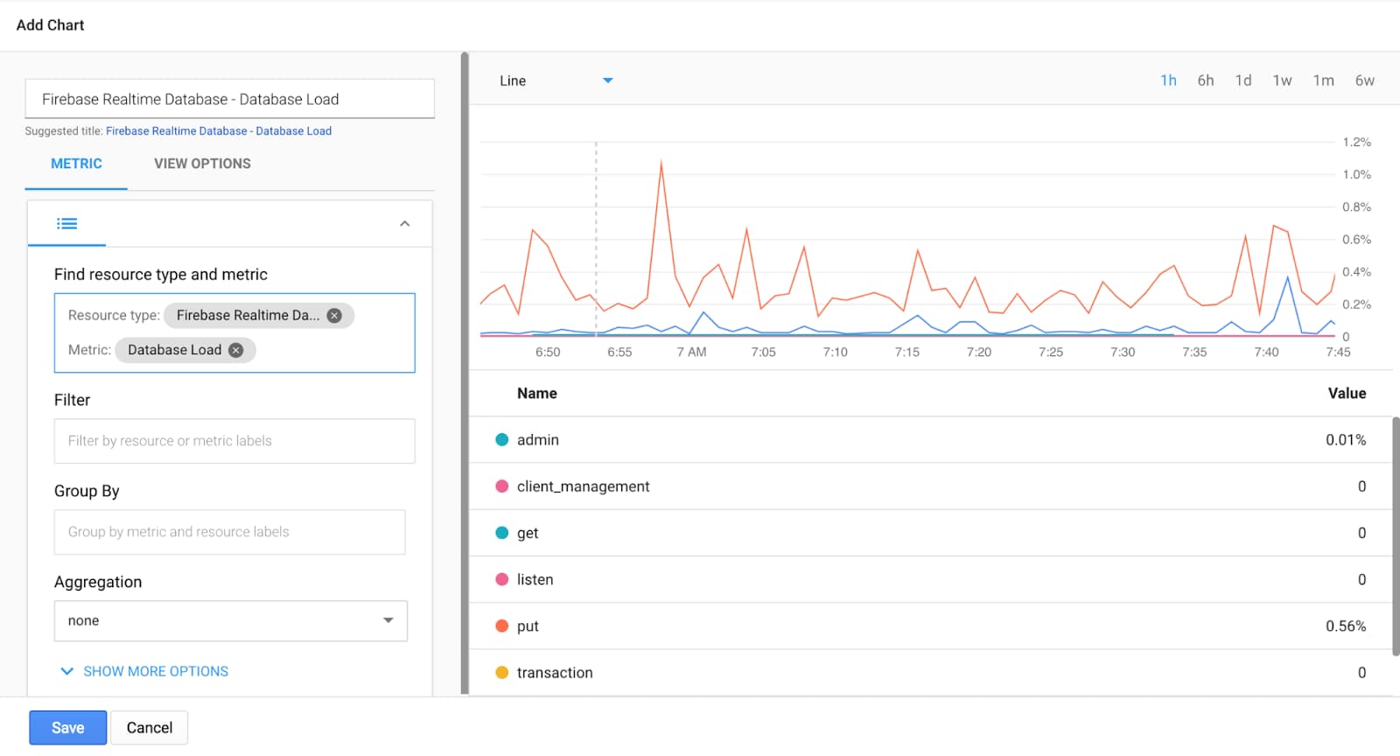Set time range to 6h
The height and width of the screenshot is (756, 1400).
[1206, 80]
